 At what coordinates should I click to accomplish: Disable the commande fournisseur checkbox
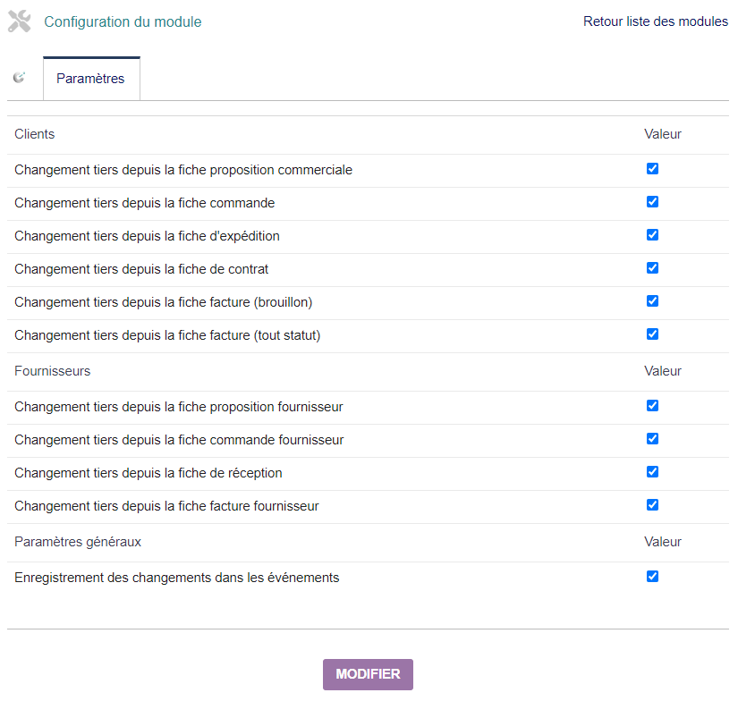click(x=652, y=438)
